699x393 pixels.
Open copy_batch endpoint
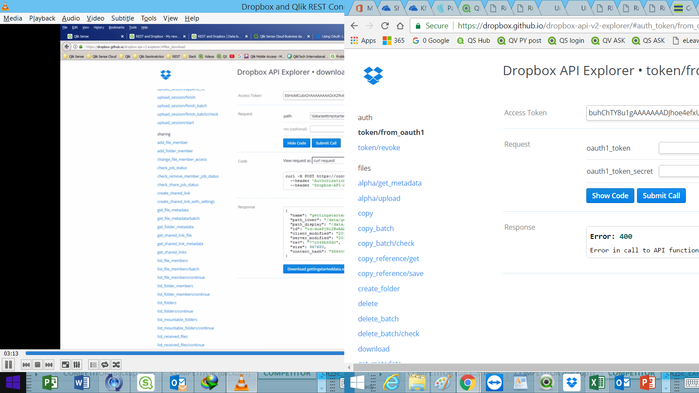pyautogui.click(x=376, y=228)
